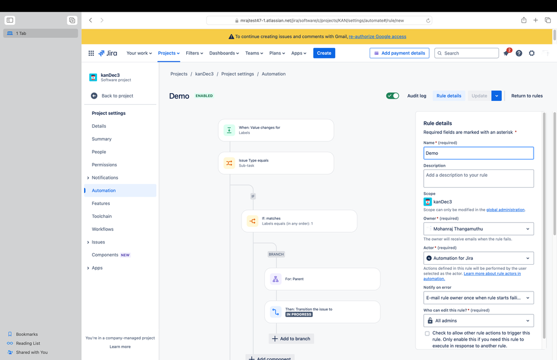This screenshot has width=557, height=360.
Task: Open the settings gear icon
Action: click(x=532, y=53)
